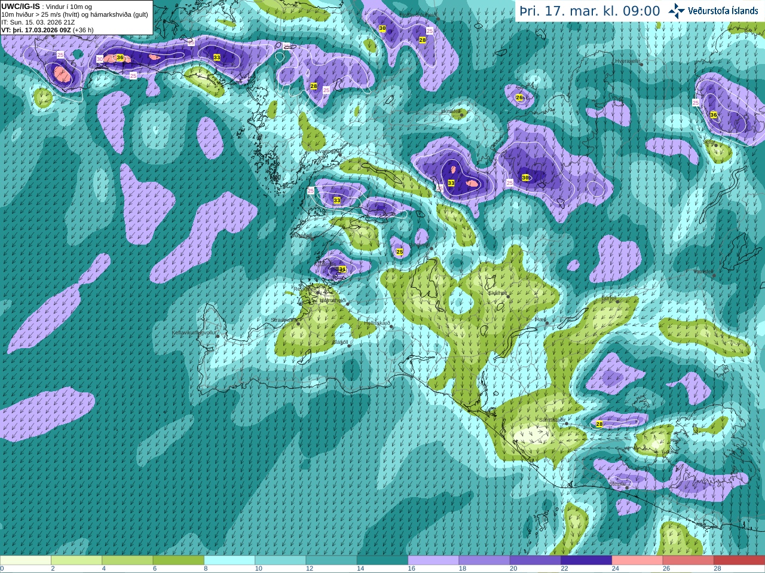765x573 pixels.
Task: Click the Skálholt station label
Action: pos(498,293)
